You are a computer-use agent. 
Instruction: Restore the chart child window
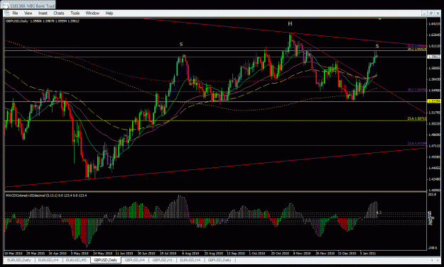click(431, 13)
